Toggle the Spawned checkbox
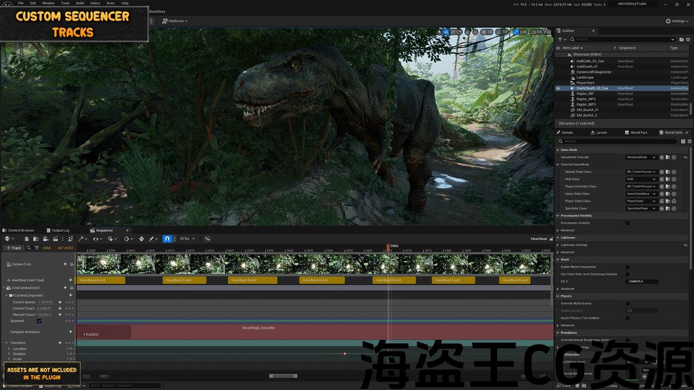Image resolution: width=694 pixels, height=390 pixels. pos(39,321)
